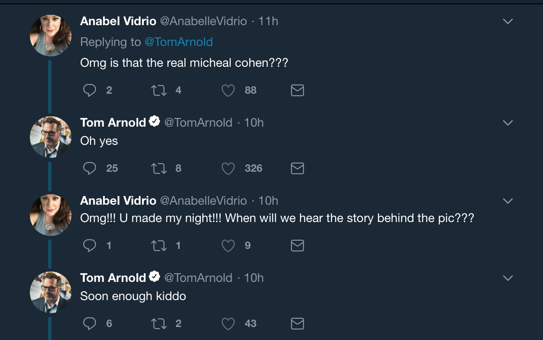The width and height of the screenshot is (543, 340).
Task: Like the 'Soon enough kiddo' tweet
Action: (228, 324)
